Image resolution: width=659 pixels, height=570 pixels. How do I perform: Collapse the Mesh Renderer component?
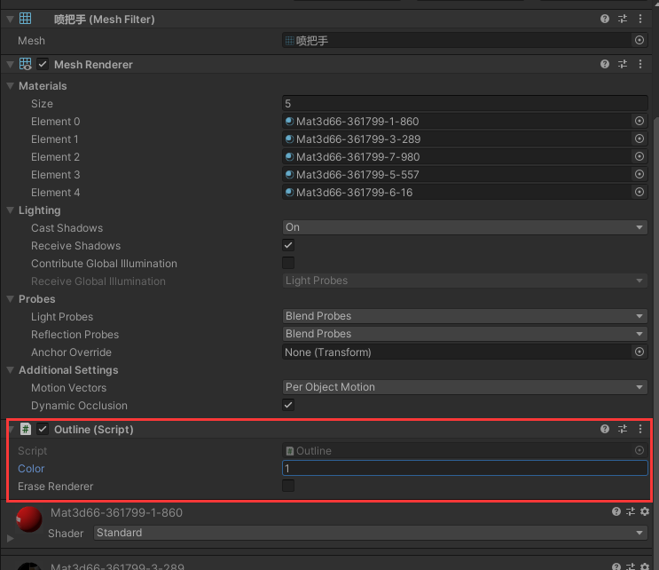[x=11, y=64]
